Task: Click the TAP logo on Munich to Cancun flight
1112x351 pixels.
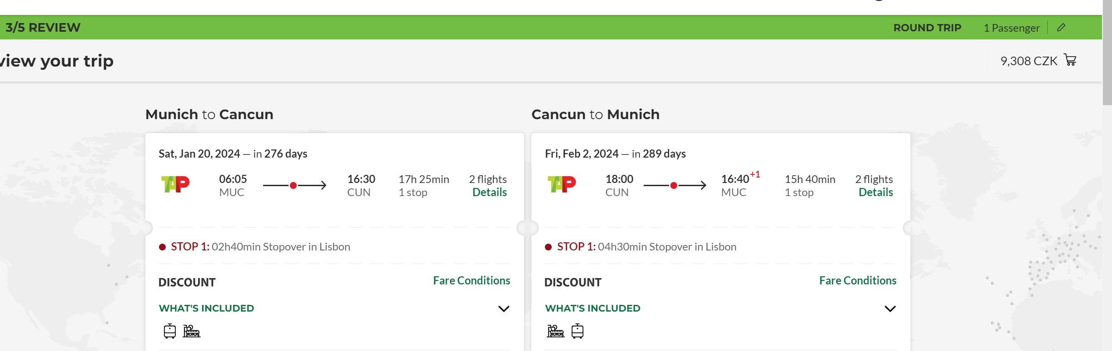Action: 175,184
